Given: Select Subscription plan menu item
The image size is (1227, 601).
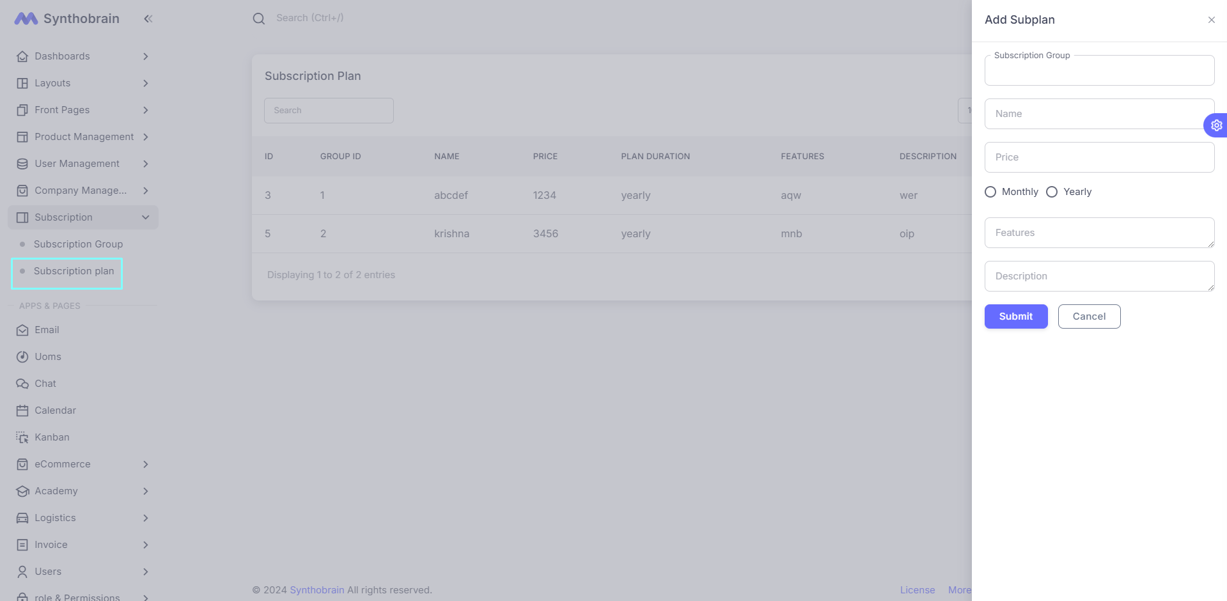Looking at the screenshot, I should pos(74,271).
